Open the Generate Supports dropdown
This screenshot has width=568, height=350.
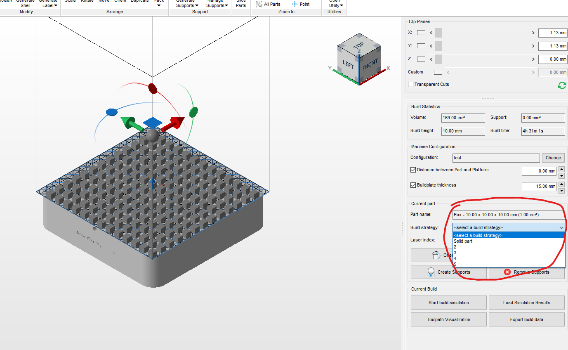186,4
